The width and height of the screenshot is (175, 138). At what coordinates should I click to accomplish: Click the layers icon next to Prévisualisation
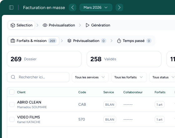click(x=69, y=41)
